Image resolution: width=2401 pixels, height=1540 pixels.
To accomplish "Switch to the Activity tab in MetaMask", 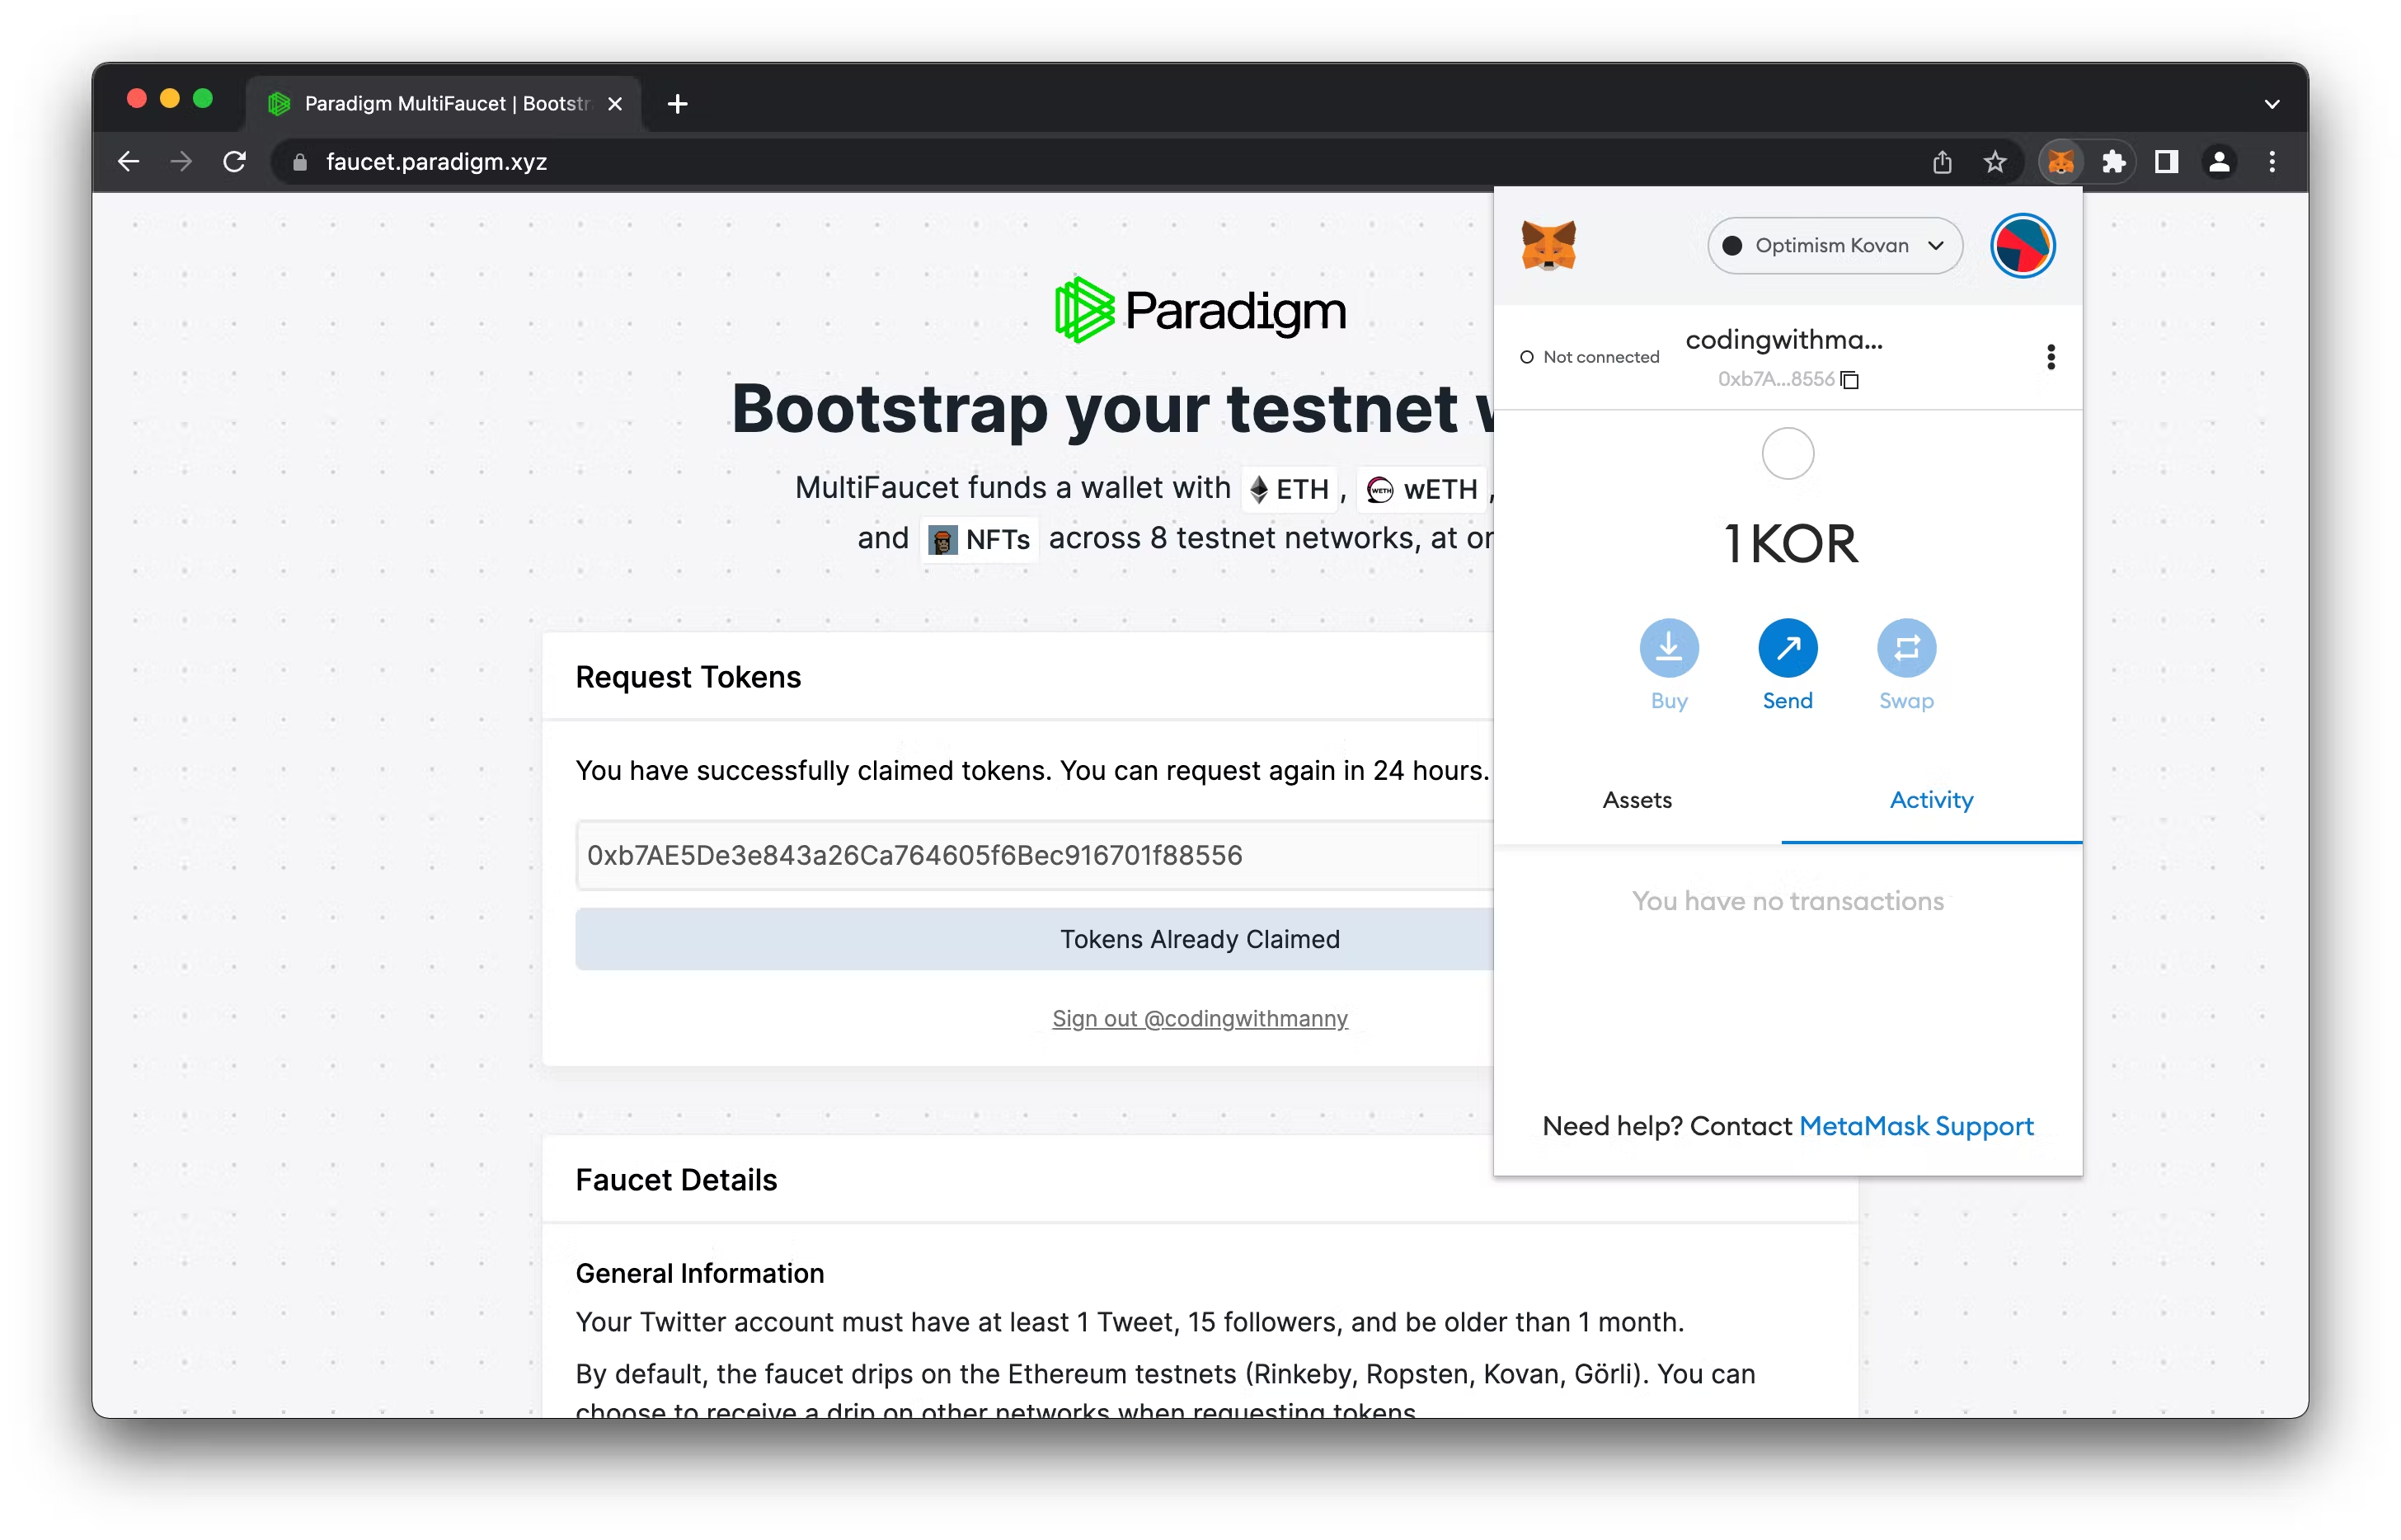I will [x=1930, y=800].
